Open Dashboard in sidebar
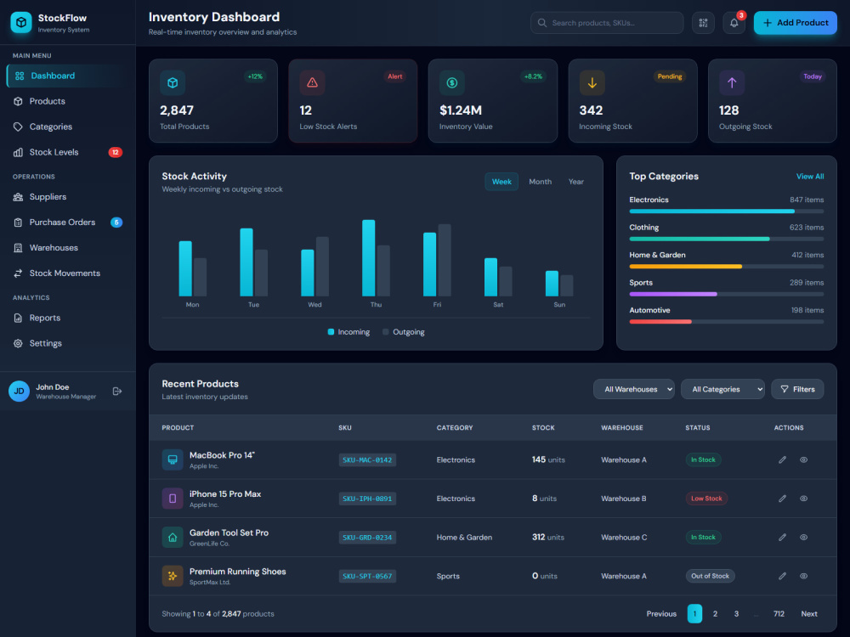 click(x=68, y=76)
